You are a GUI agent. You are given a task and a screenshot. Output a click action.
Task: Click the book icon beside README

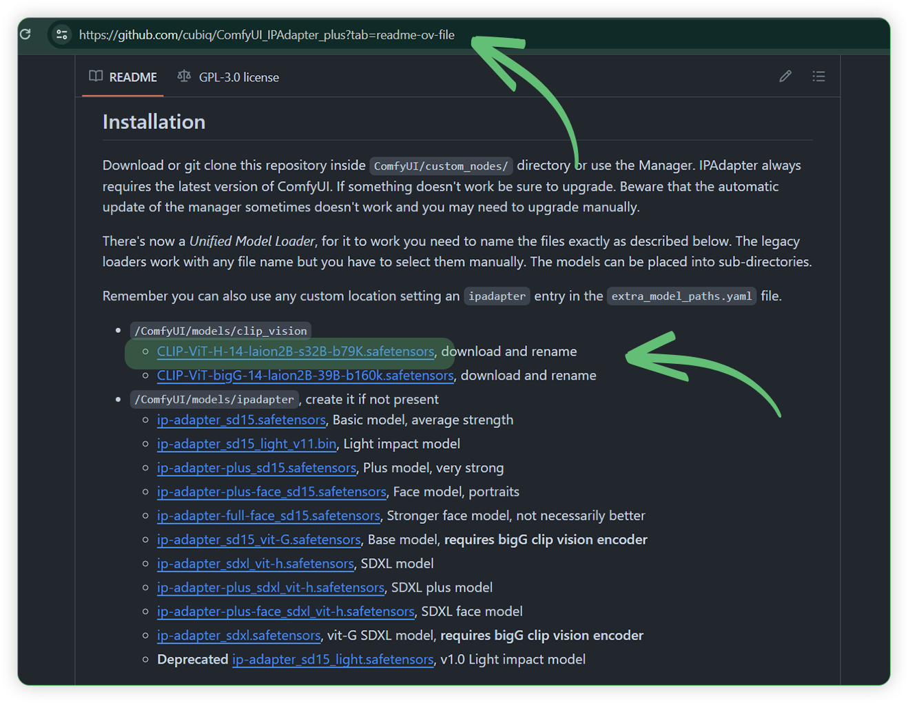pos(96,77)
